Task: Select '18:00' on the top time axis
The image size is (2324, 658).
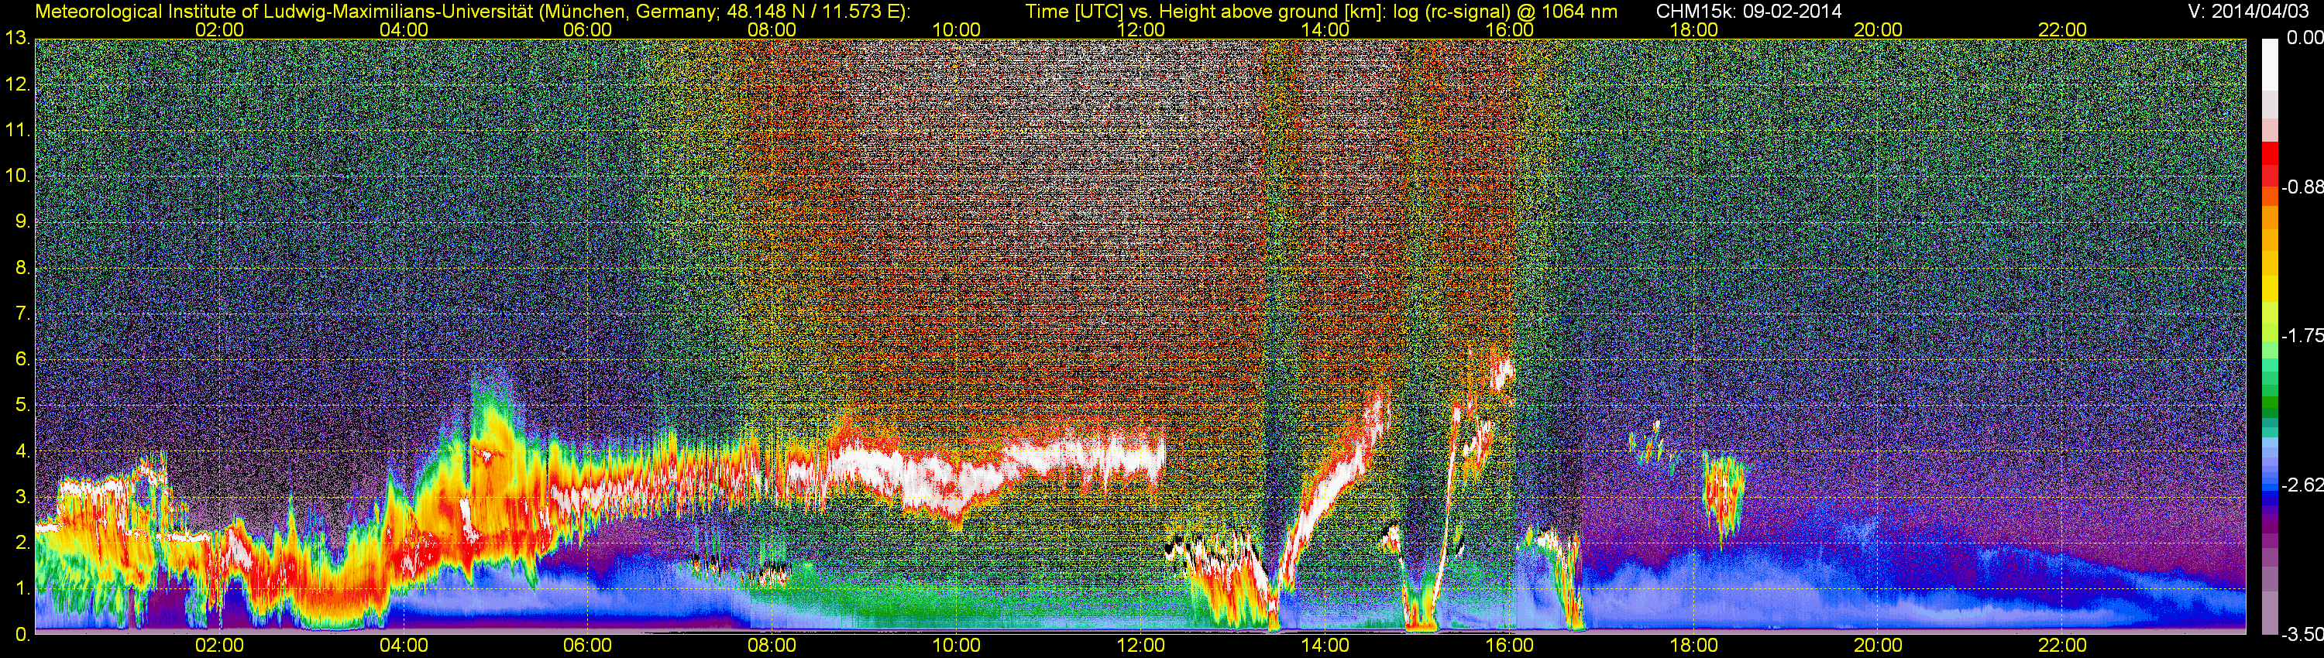Action: click(x=1694, y=29)
